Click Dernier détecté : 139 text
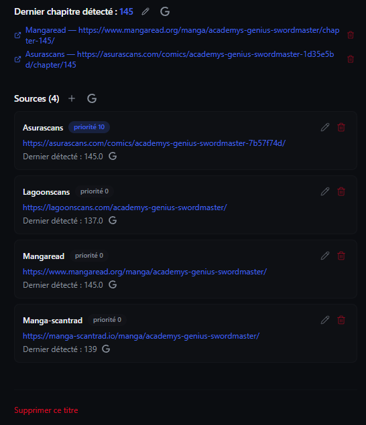This screenshot has width=366, height=425. pos(60,349)
